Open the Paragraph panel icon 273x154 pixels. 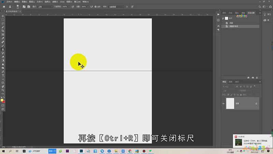pyautogui.click(x=218, y=30)
